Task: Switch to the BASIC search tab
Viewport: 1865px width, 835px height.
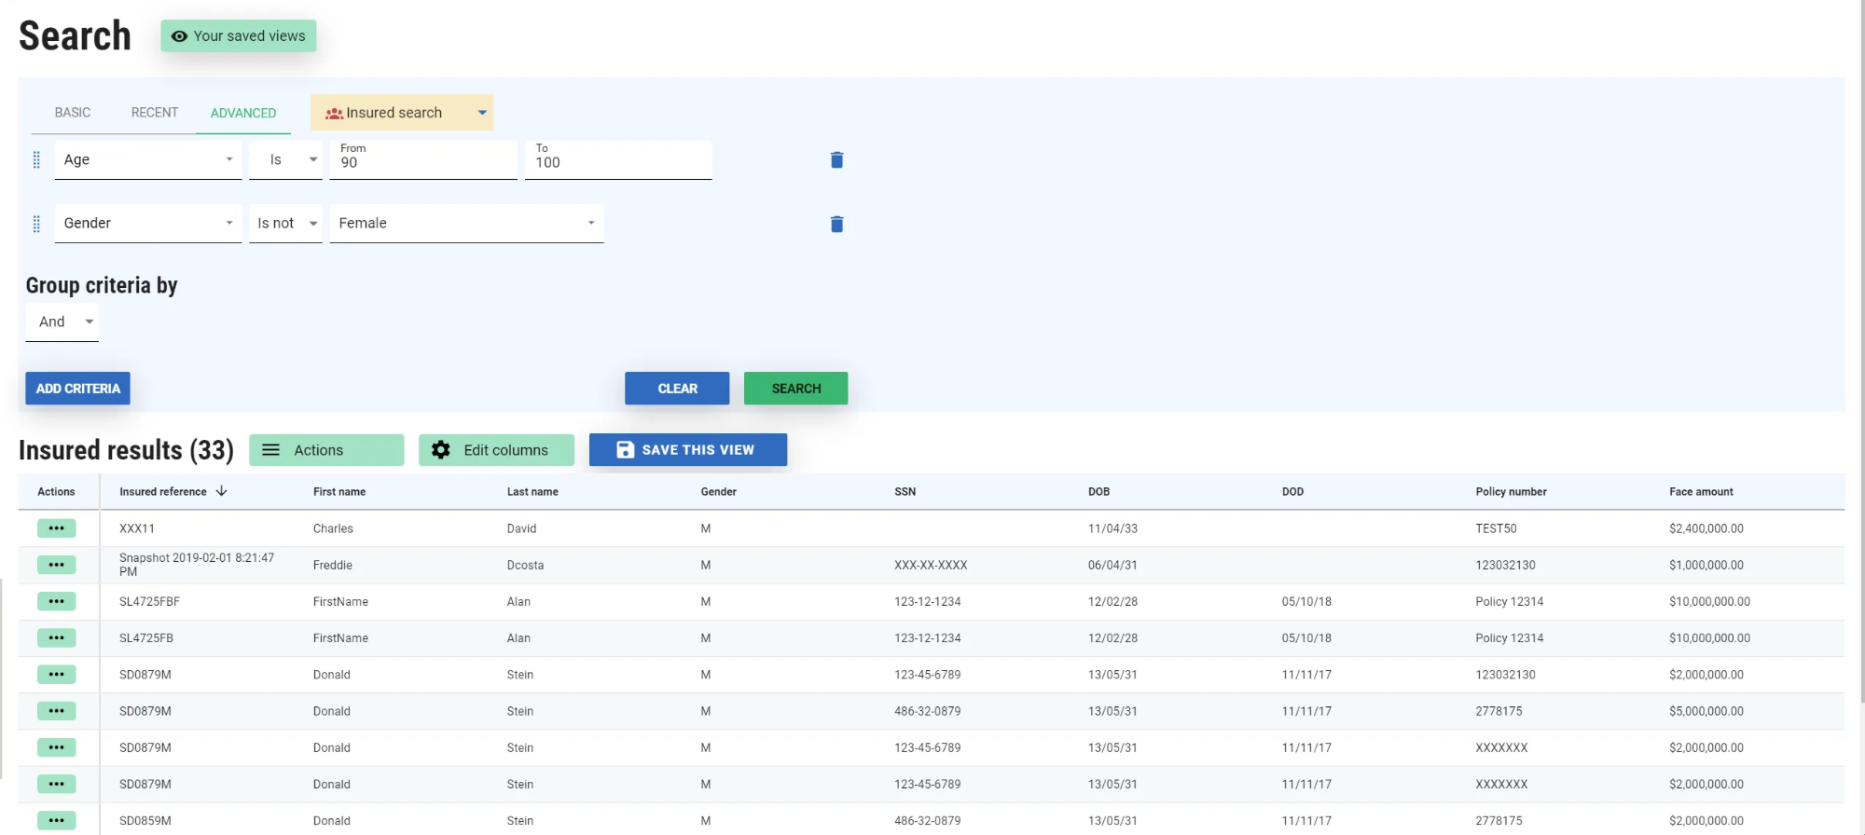Action: tap(73, 113)
